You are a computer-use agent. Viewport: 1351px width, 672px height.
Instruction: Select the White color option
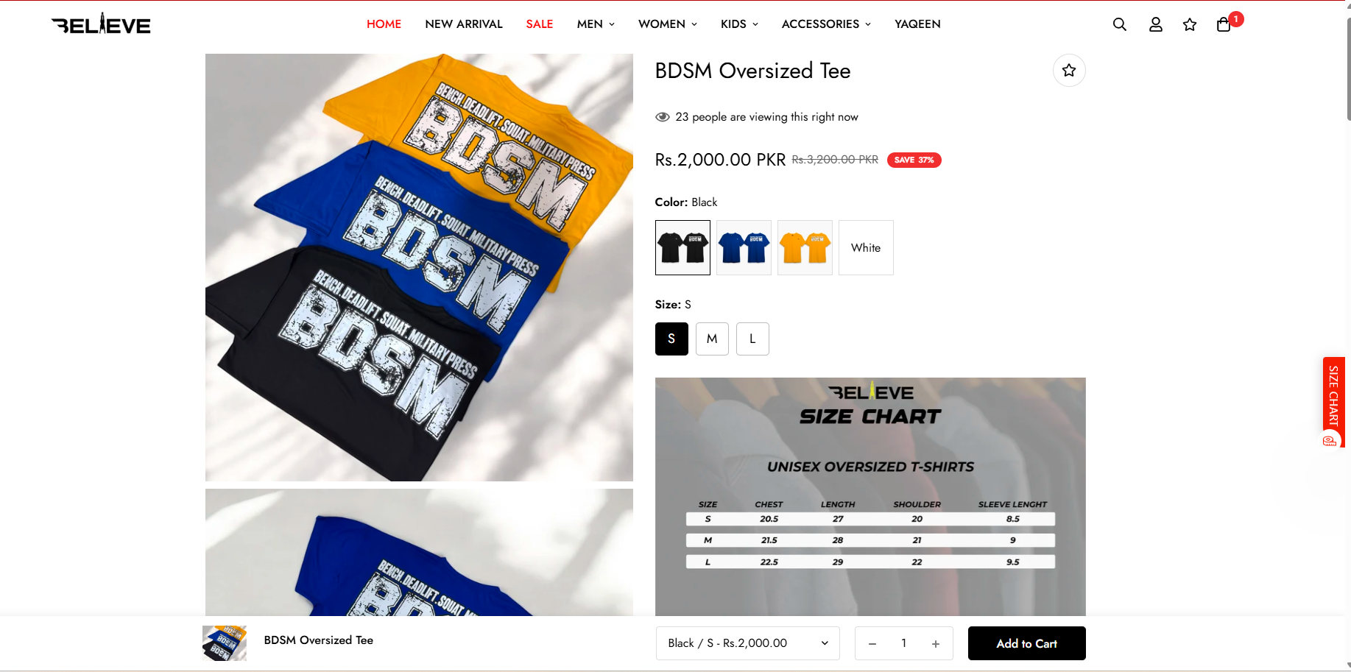click(866, 248)
